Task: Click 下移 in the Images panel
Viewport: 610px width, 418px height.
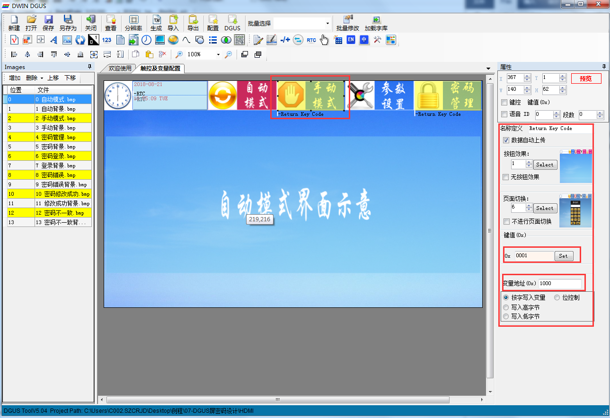Action: [x=70, y=78]
